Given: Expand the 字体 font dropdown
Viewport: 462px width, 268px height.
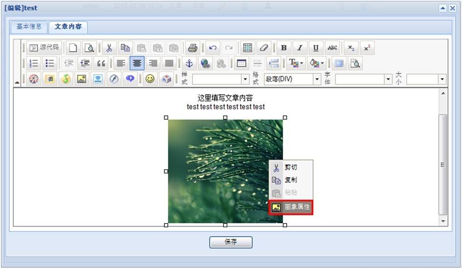Looking at the screenshot, I should point(388,79).
